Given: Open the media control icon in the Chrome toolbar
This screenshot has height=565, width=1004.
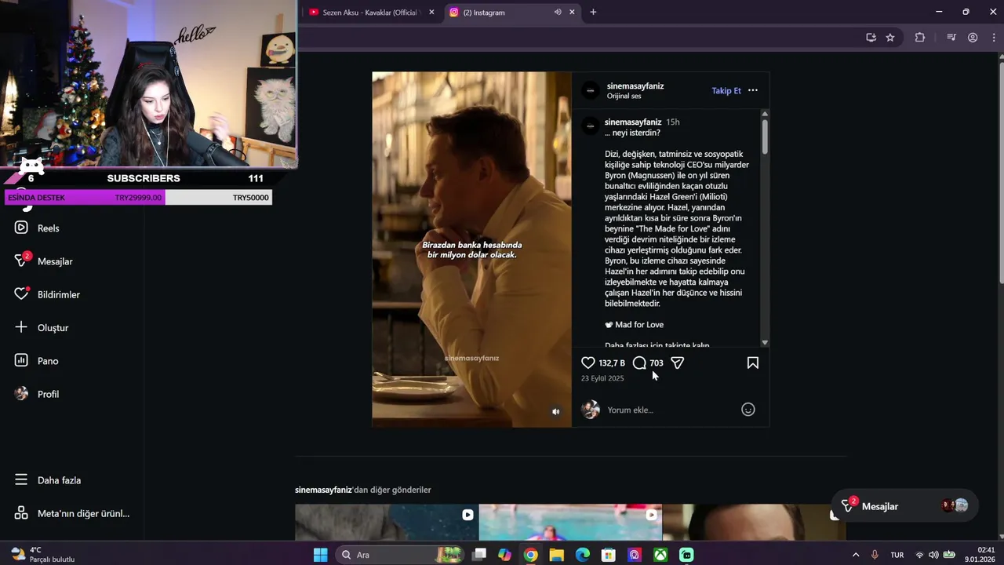Looking at the screenshot, I should point(951,37).
